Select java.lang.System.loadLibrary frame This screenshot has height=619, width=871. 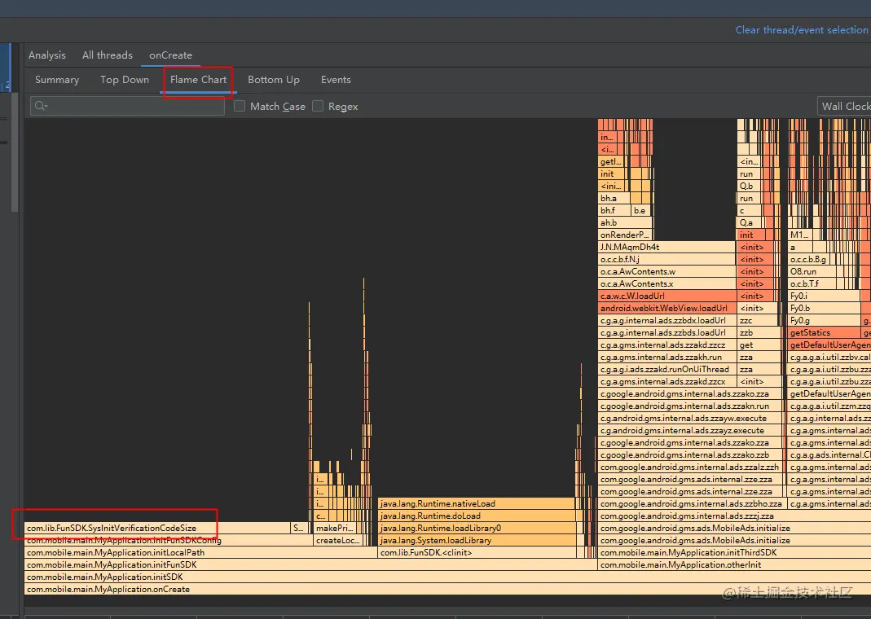pyautogui.click(x=477, y=540)
